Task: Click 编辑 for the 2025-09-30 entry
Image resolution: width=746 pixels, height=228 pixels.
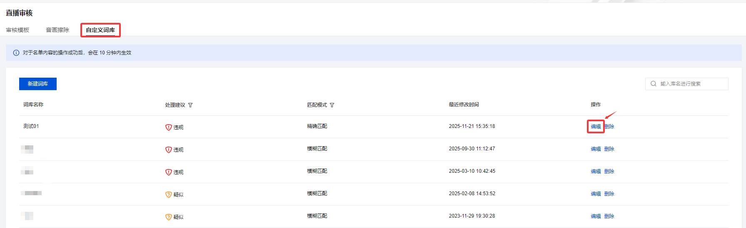Action: click(x=596, y=149)
